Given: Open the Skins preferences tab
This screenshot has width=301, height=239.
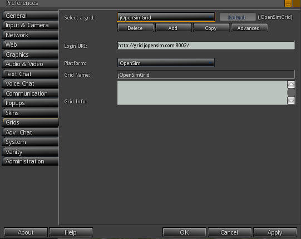Looking at the screenshot, I should (31, 113).
